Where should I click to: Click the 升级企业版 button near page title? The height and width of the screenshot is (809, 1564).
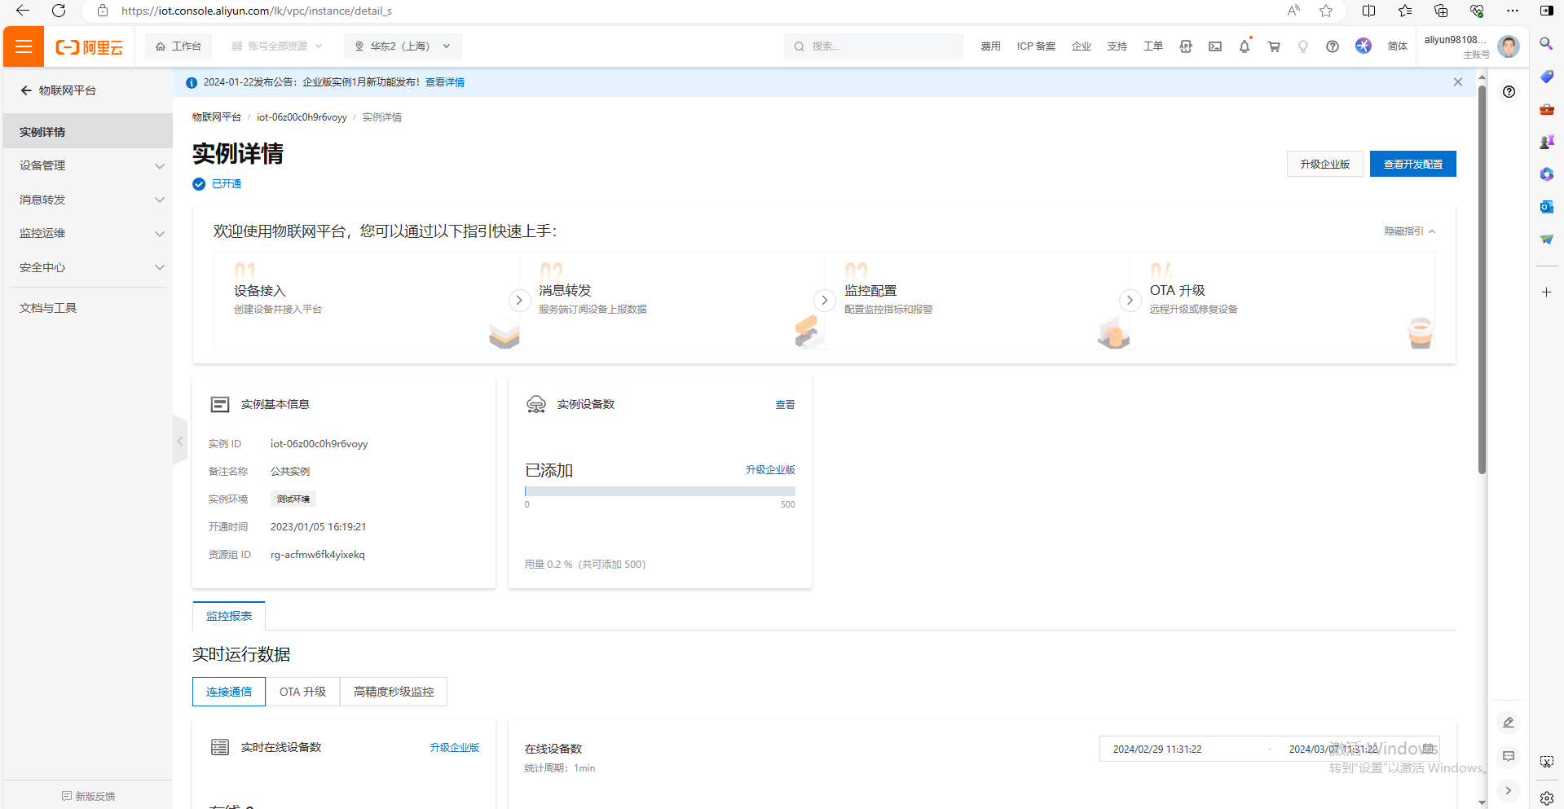tap(1324, 164)
